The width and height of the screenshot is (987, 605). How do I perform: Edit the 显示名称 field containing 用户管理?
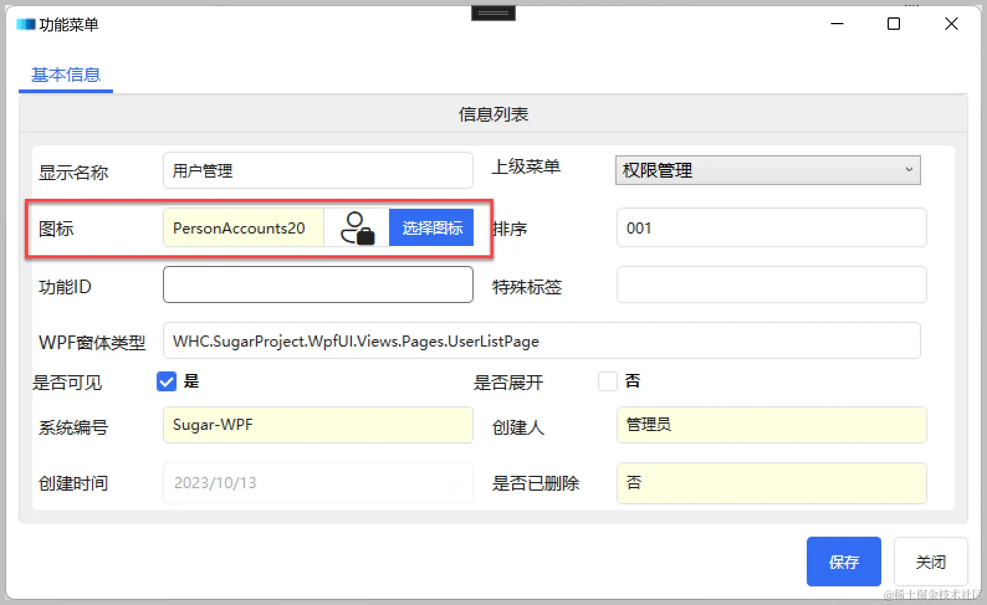[x=318, y=170]
